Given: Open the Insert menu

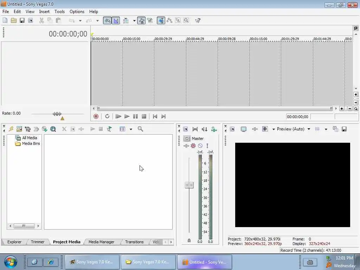Looking at the screenshot, I should click(x=44, y=12).
